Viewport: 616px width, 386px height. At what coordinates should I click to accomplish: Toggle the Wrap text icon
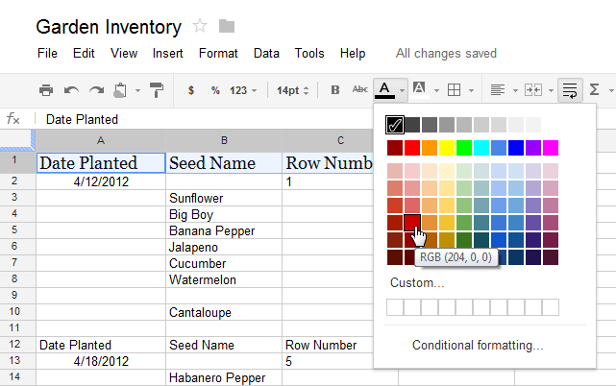click(x=570, y=90)
